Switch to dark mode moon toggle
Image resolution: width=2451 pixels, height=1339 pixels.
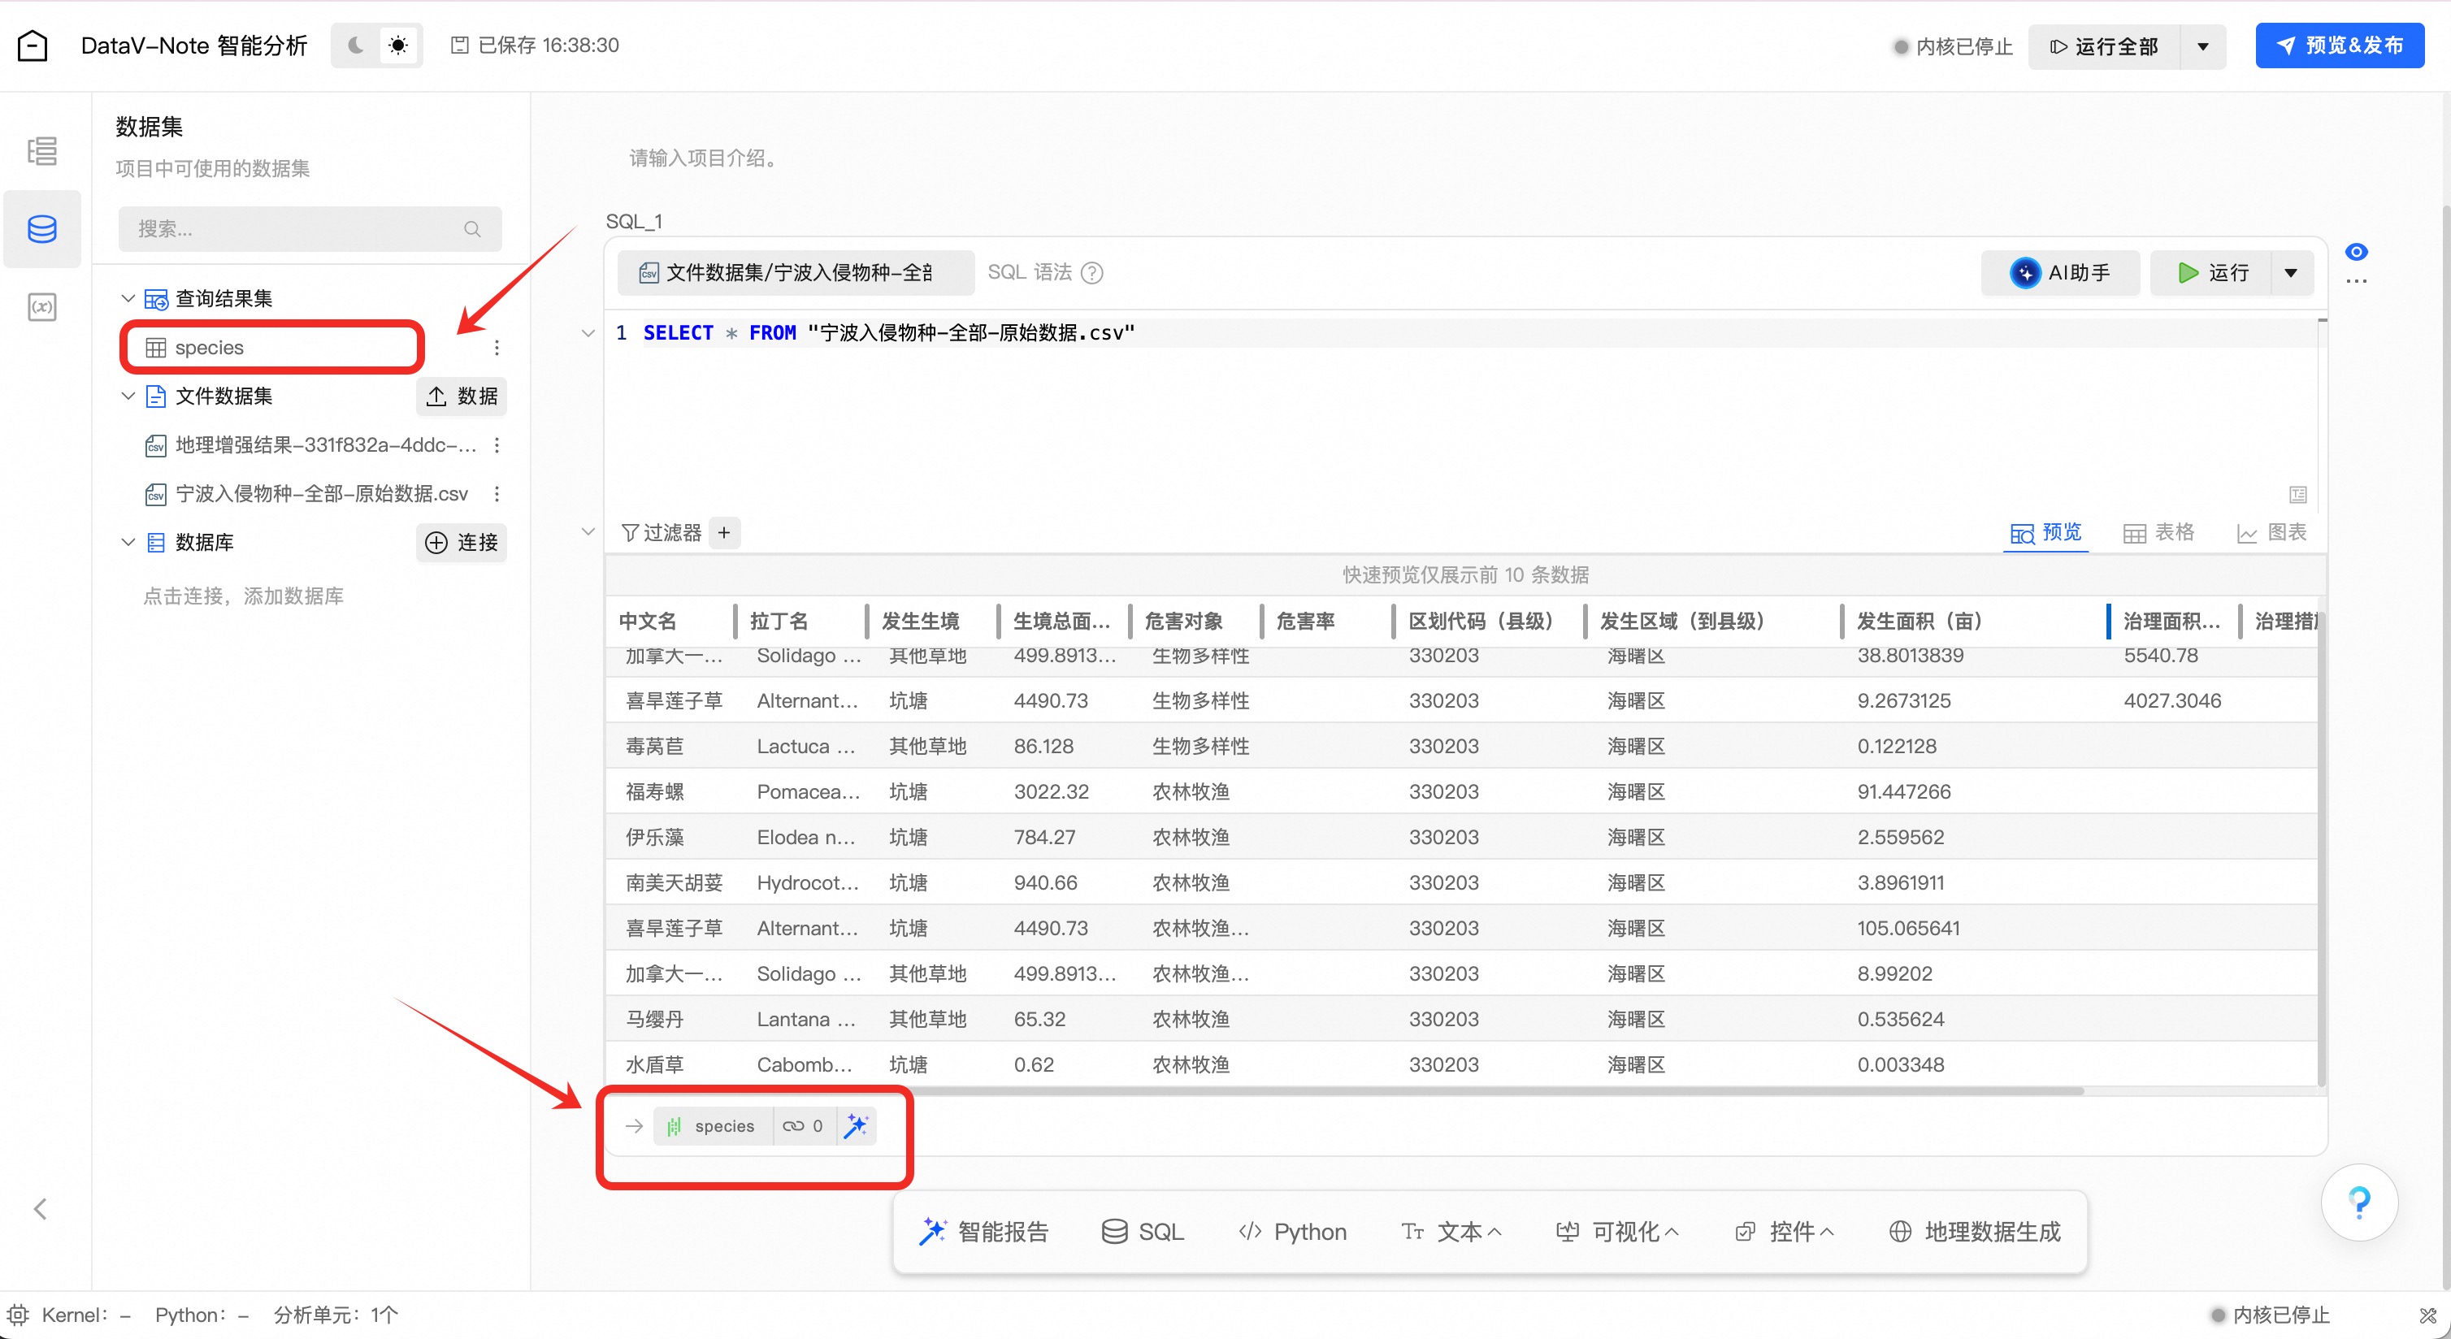[x=355, y=45]
